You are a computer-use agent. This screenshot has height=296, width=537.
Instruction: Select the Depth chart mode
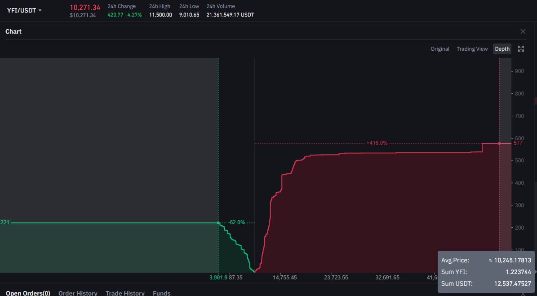(502, 49)
